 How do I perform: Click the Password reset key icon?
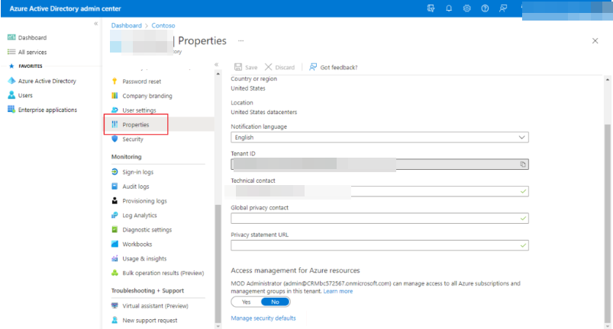click(115, 81)
